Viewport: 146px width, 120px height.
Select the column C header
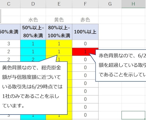tap(10, 4)
